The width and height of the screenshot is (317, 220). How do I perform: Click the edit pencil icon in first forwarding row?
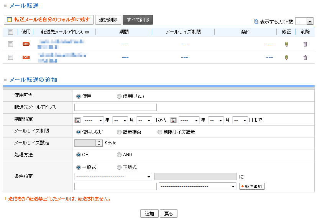286,44
